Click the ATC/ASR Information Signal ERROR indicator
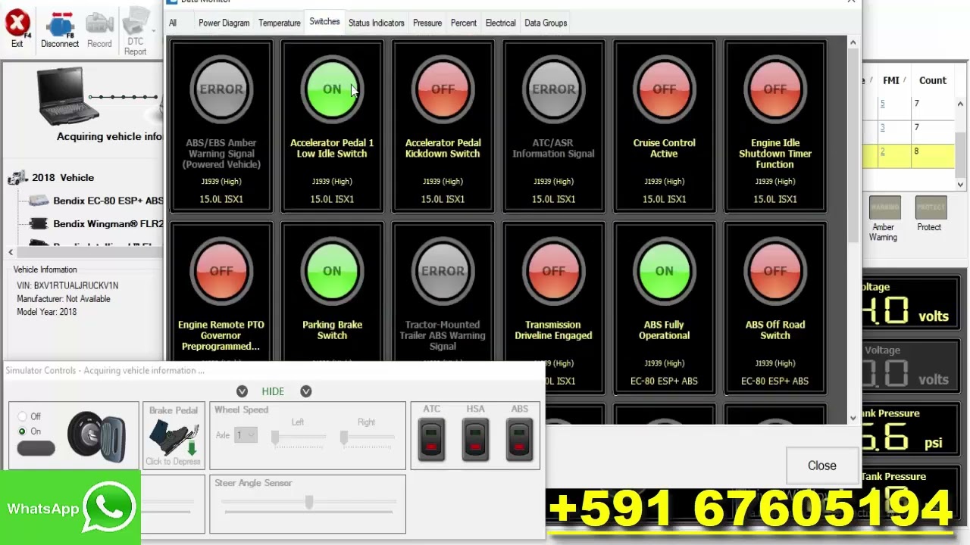This screenshot has width=970, height=545. point(553,89)
